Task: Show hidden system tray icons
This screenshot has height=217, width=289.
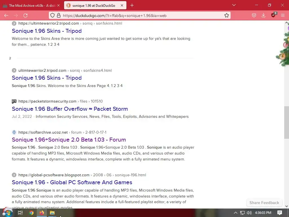Action: coord(235,213)
